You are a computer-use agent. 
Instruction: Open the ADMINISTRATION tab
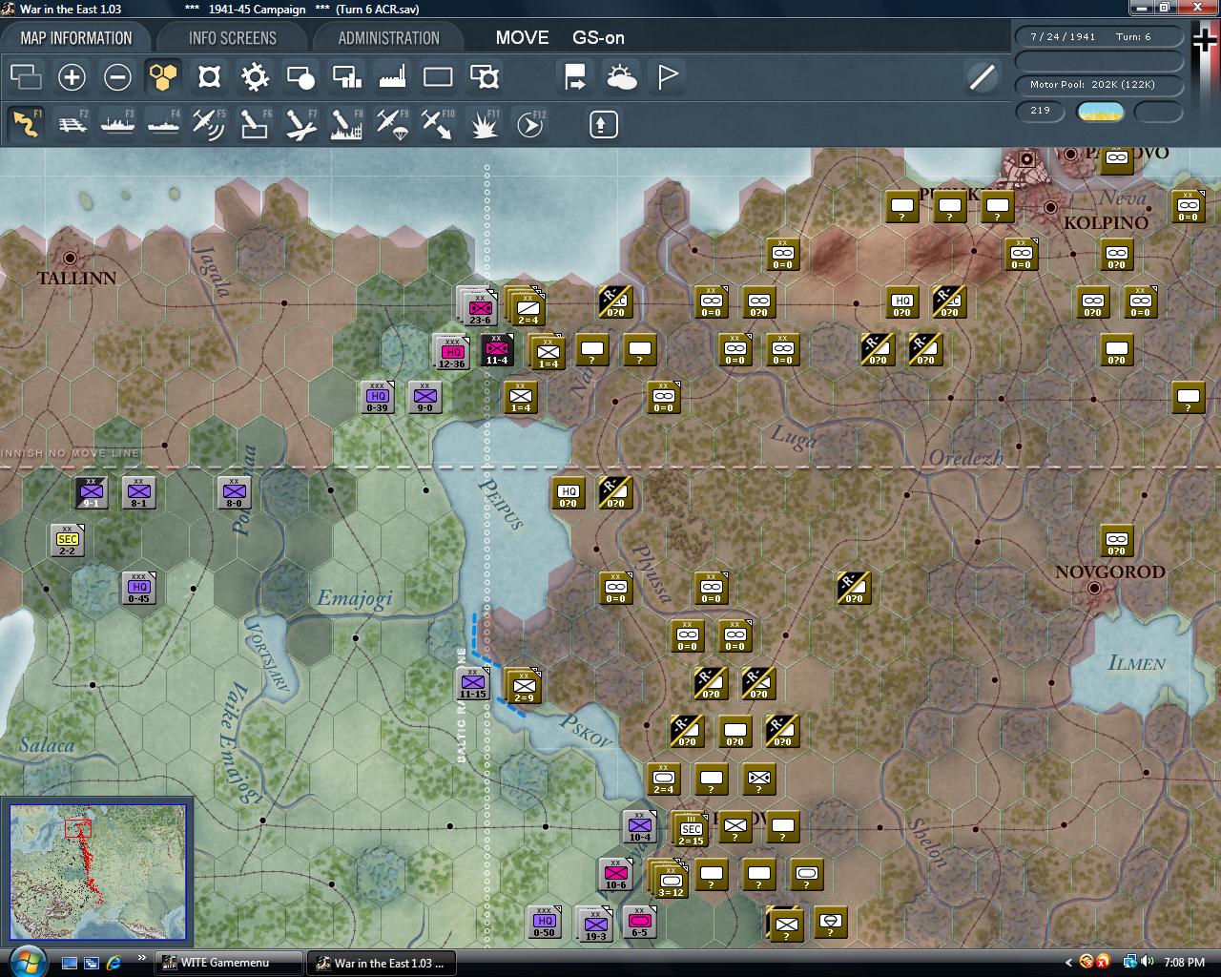[389, 38]
